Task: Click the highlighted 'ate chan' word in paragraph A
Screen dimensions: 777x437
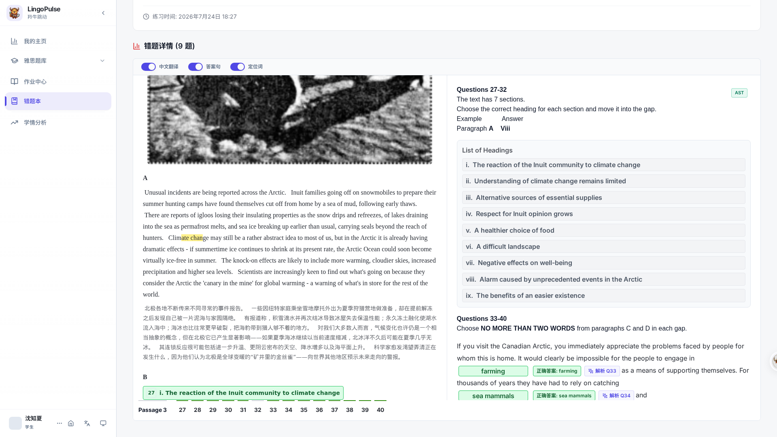Action: [x=192, y=238]
